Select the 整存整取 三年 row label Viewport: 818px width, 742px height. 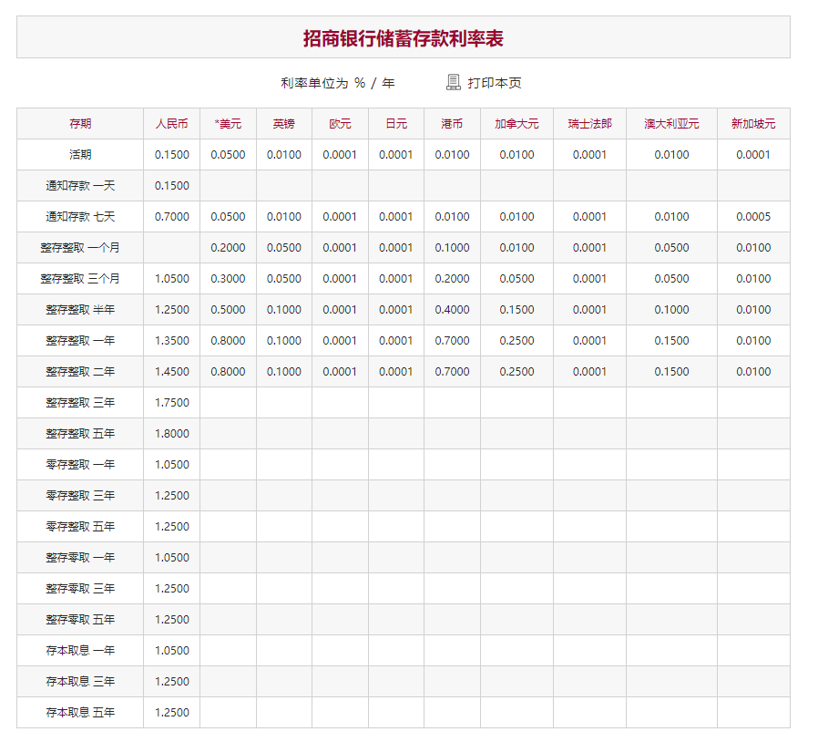tap(80, 403)
